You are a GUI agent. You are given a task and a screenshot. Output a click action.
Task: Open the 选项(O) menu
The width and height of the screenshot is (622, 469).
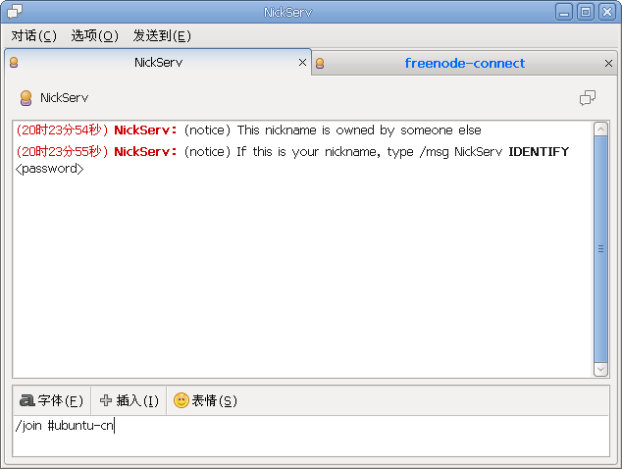point(95,36)
